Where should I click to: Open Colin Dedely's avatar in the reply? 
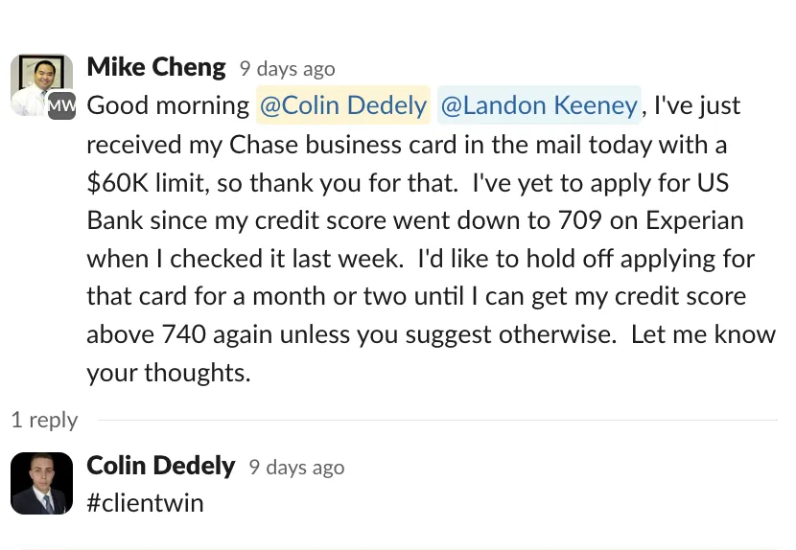pos(41,483)
